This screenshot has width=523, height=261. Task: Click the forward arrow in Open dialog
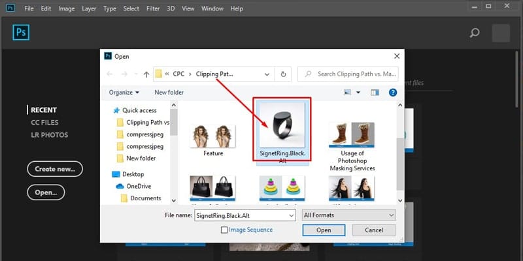point(124,74)
